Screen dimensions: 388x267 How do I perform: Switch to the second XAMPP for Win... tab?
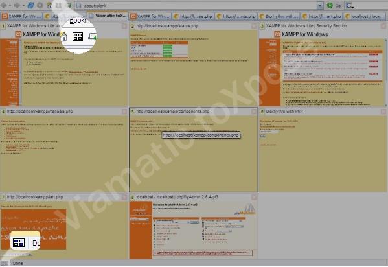click(150, 16)
